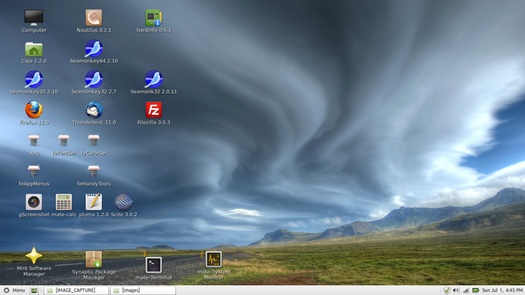Select the Seamonkey64 2.10 icon

pyautogui.click(x=94, y=49)
